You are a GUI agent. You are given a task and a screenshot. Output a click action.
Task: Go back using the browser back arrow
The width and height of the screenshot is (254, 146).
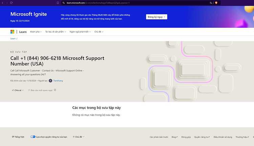(3, 3)
